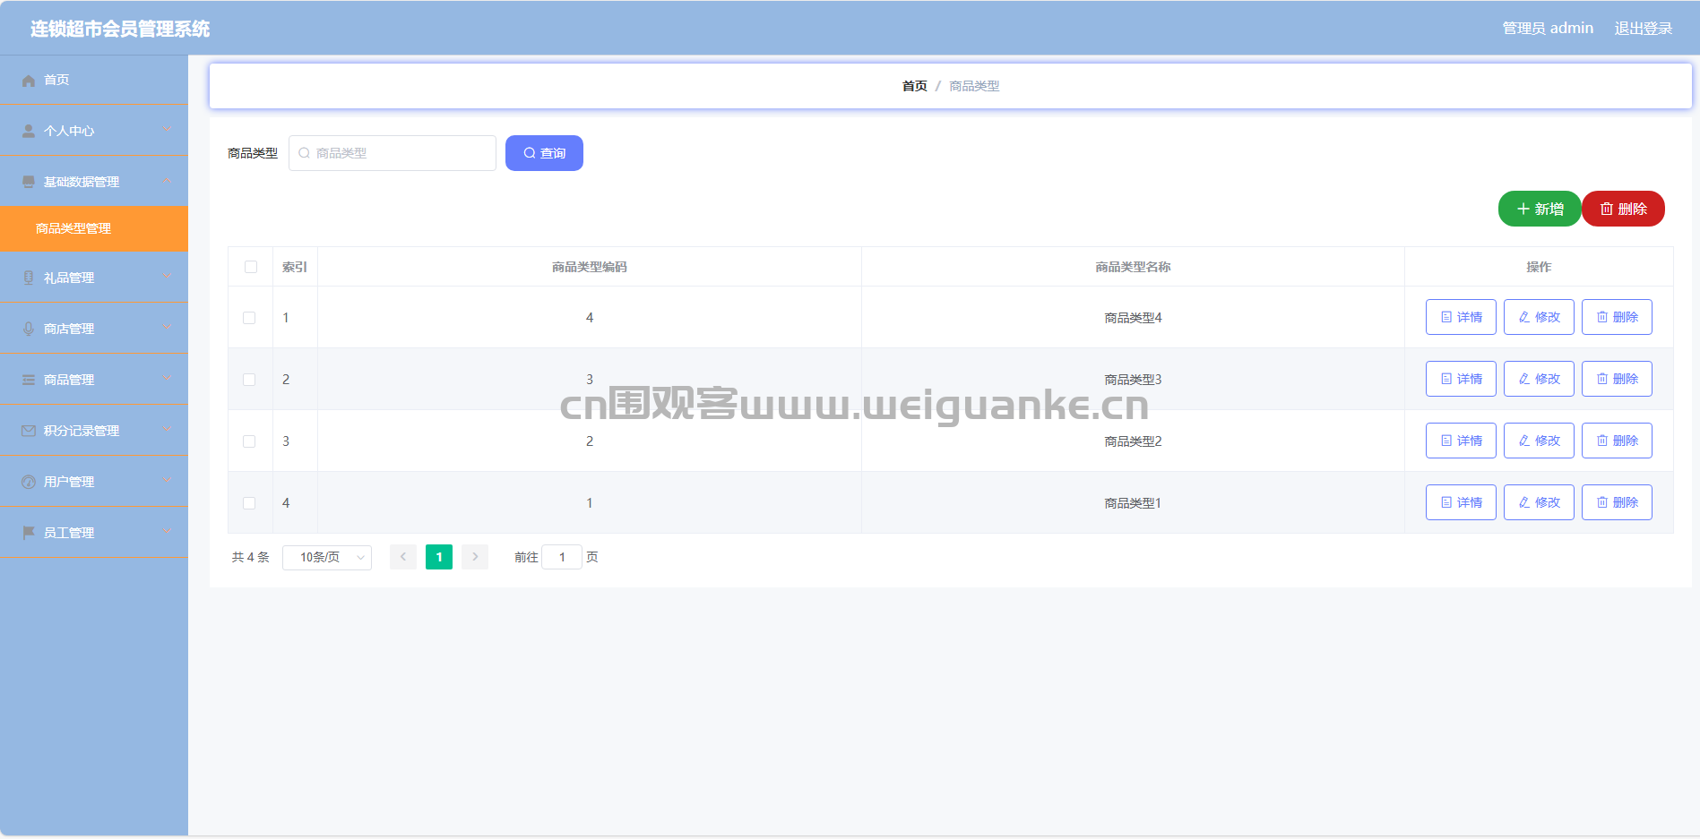Image resolution: width=1700 pixels, height=839 pixels.
Task: Expand the 礼品管理 menu chevron
Action: (167, 277)
